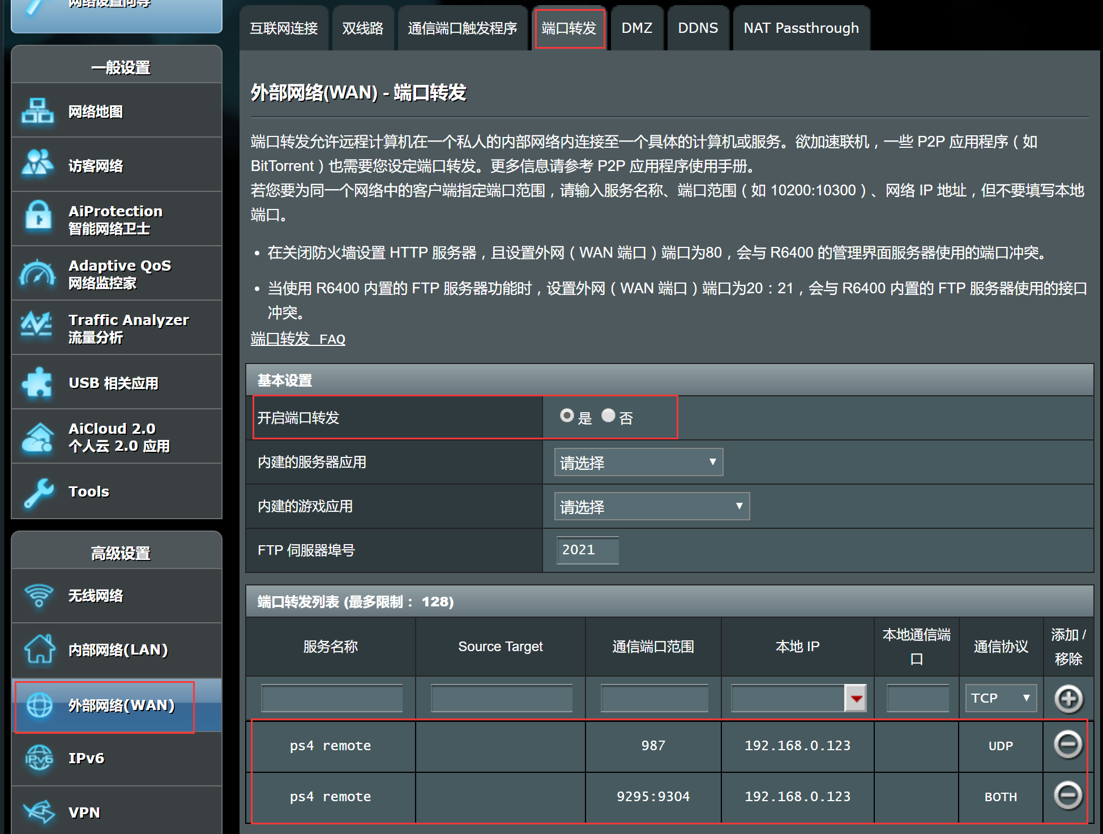This screenshot has width=1103, height=834.
Task: Switch to NAT Passthrough tab
Action: tap(801, 28)
